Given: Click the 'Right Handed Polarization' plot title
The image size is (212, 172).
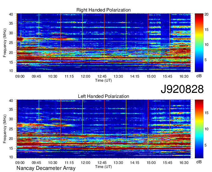Looking at the screenshot, I should click(104, 10).
